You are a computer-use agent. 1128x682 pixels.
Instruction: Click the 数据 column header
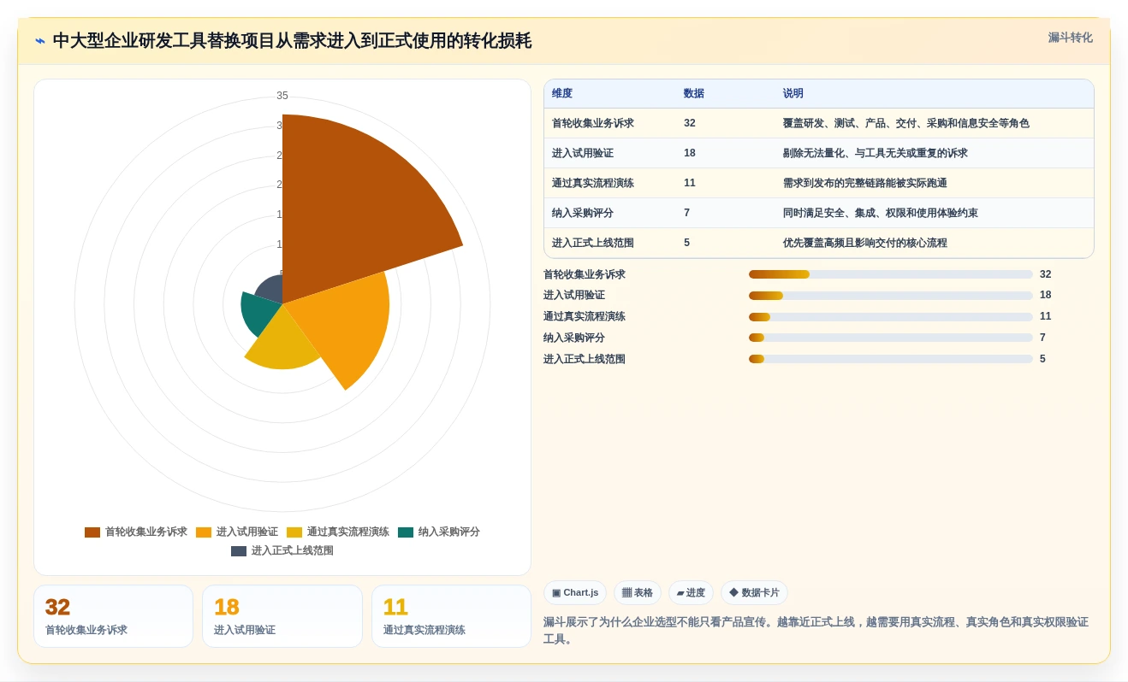[694, 94]
